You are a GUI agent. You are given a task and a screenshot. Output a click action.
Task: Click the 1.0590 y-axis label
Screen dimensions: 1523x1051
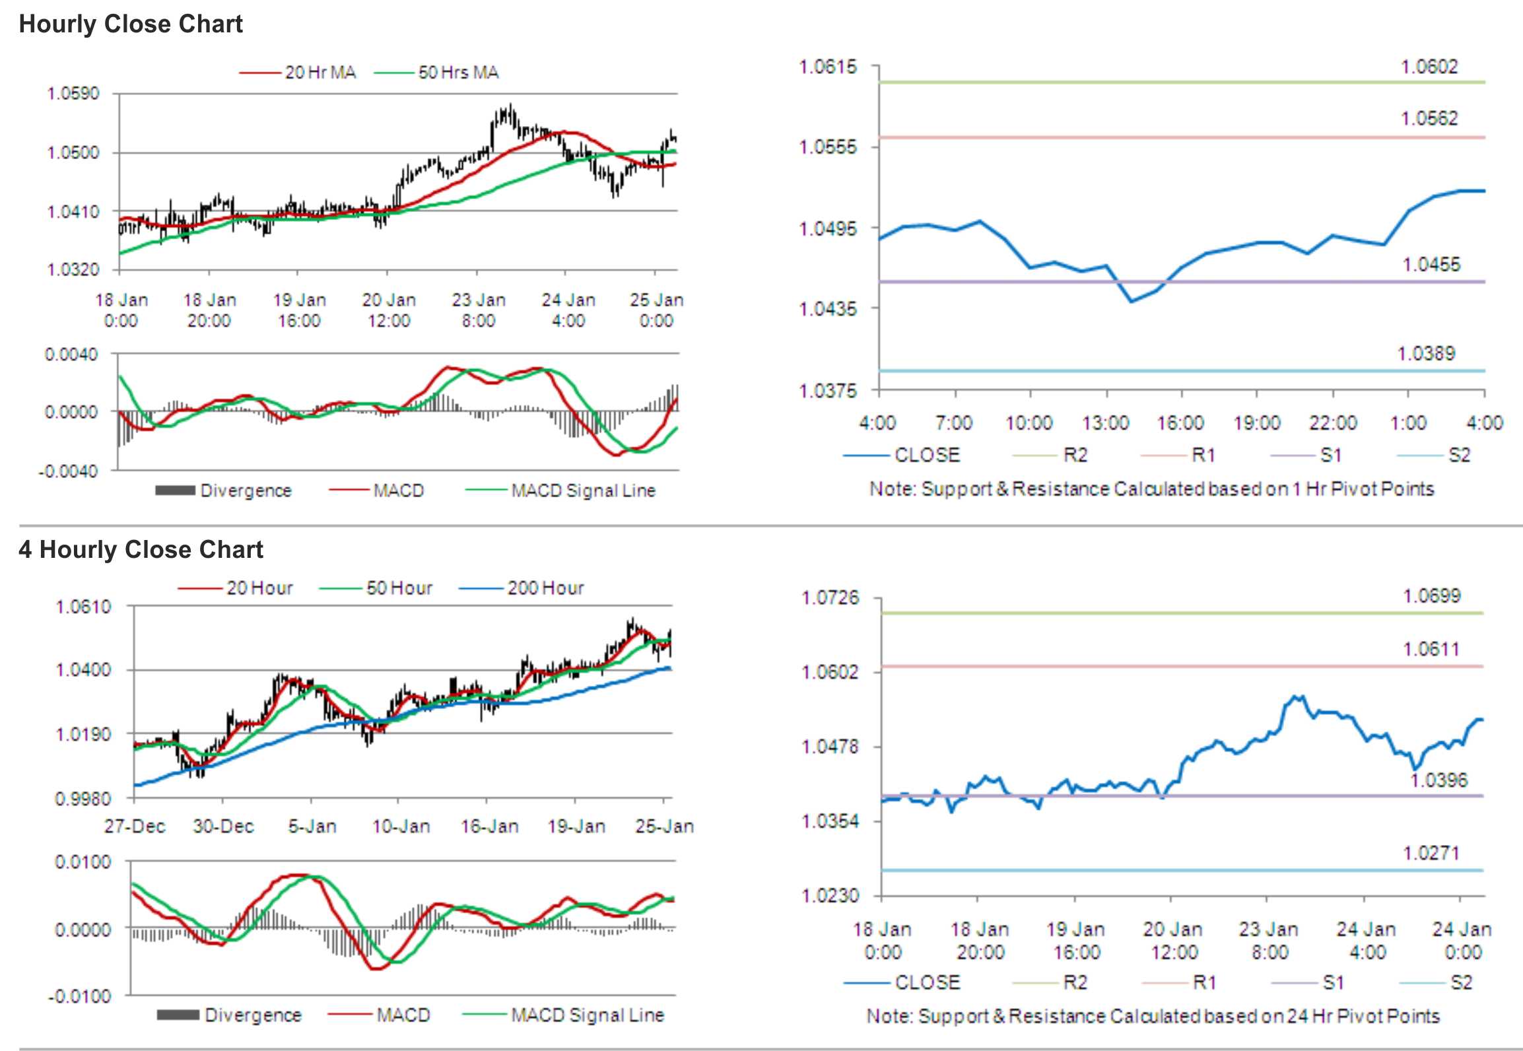pyautogui.click(x=73, y=93)
